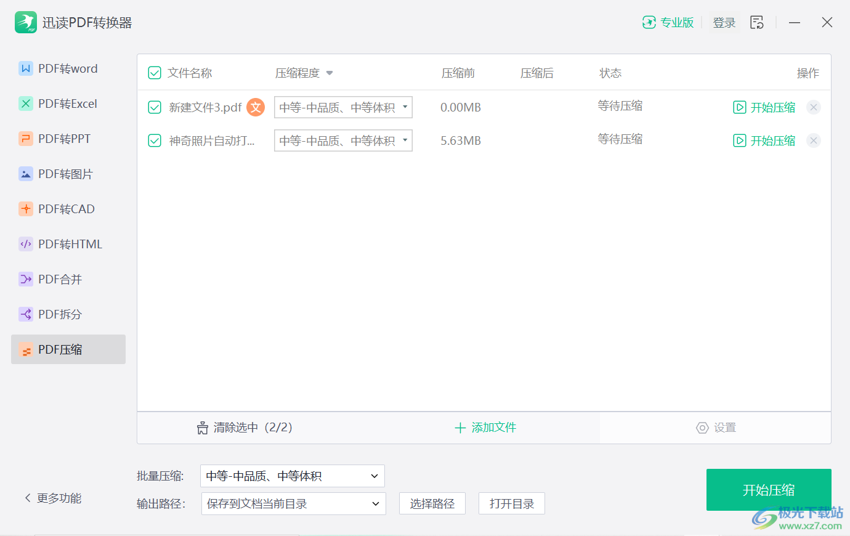Switch to PDF转HTML function
Screen dimensions: 850x536
tap(68, 244)
